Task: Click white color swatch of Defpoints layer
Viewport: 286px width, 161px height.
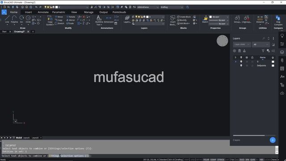Action: click(x=273, y=66)
